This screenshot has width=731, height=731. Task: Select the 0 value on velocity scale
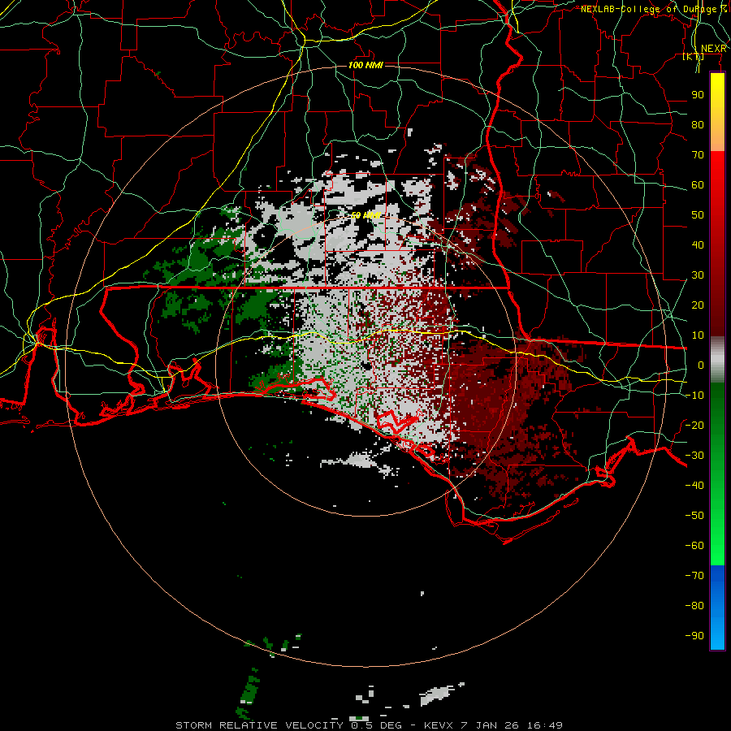[701, 365]
